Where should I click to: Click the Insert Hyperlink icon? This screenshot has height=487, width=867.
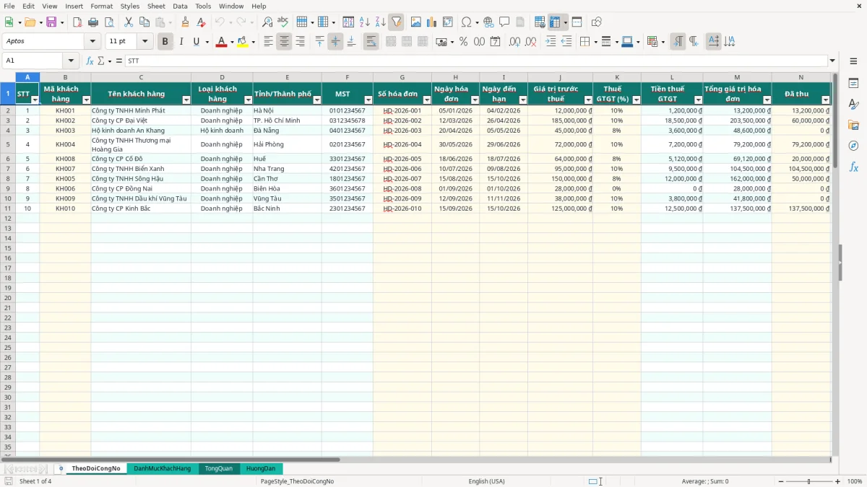[488, 22]
